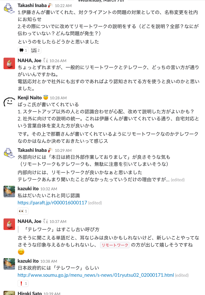Click Takashi Inaba's cat avatar
Screen dimensions: 205x295
[9, 9]
